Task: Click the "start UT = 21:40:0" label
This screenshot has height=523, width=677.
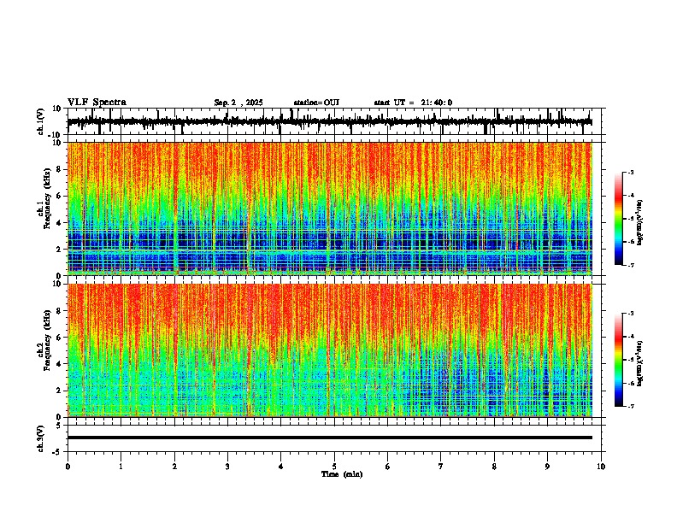Action: pyautogui.click(x=413, y=103)
